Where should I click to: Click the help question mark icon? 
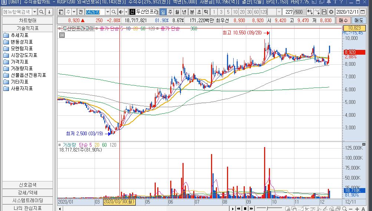[x=341, y=2]
